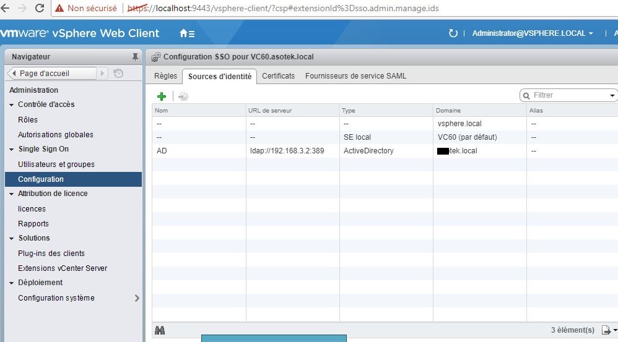Click the forward arrow beside Page d'accueil
The image size is (618, 342).
tap(102, 73)
